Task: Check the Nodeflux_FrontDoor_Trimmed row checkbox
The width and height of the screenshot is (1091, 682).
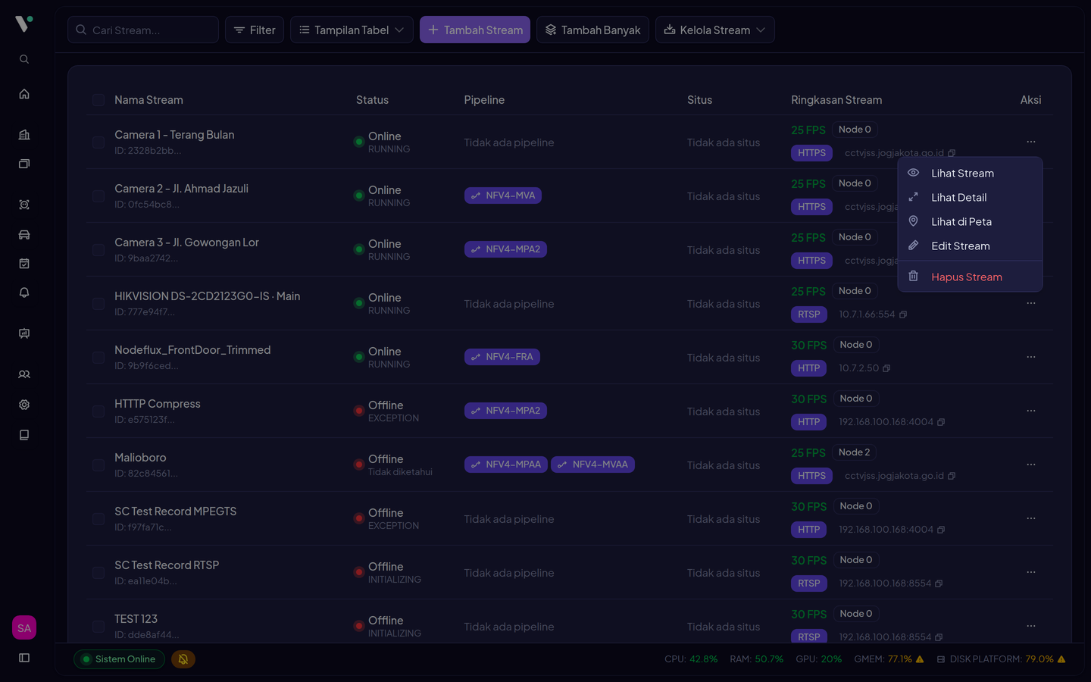Action: [x=98, y=358]
